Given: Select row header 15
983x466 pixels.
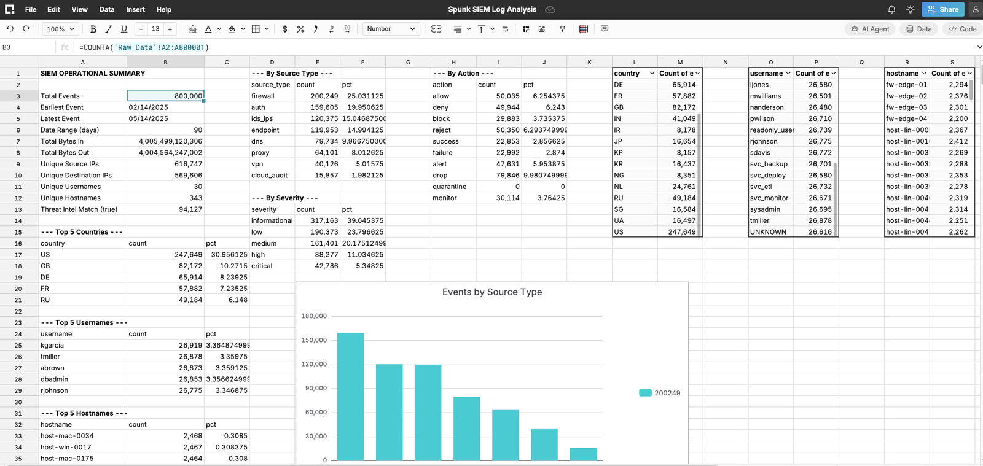Looking at the screenshot, I should tap(18, 232).
